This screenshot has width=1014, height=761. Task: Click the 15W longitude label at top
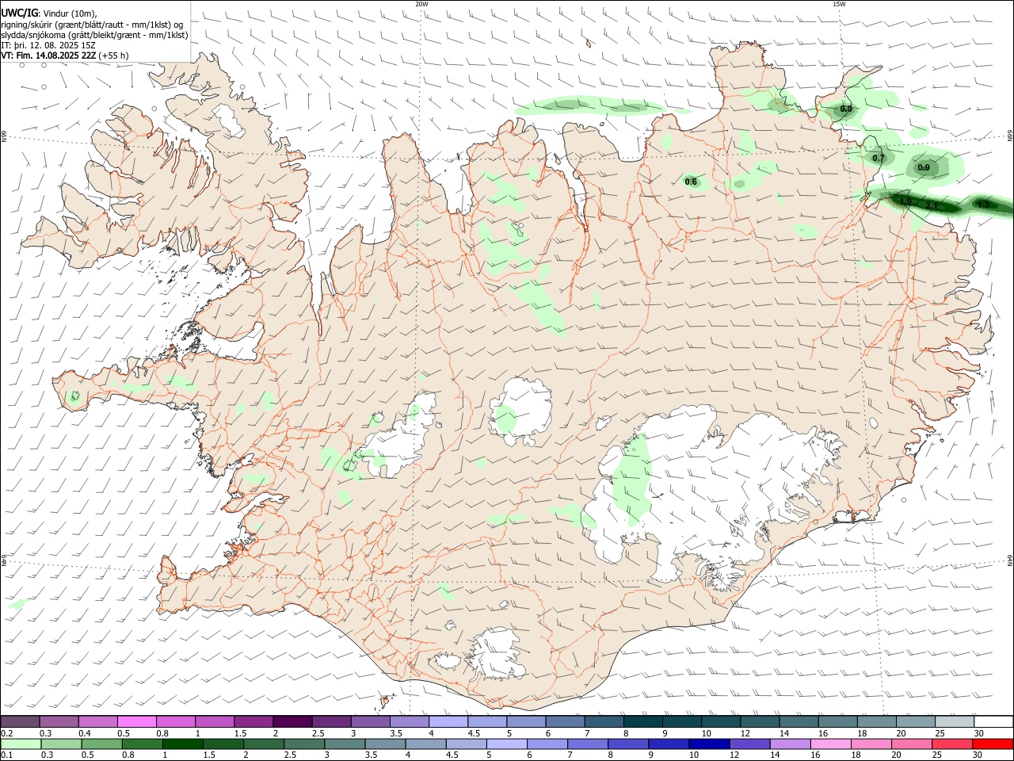click(x=839, y=4)
